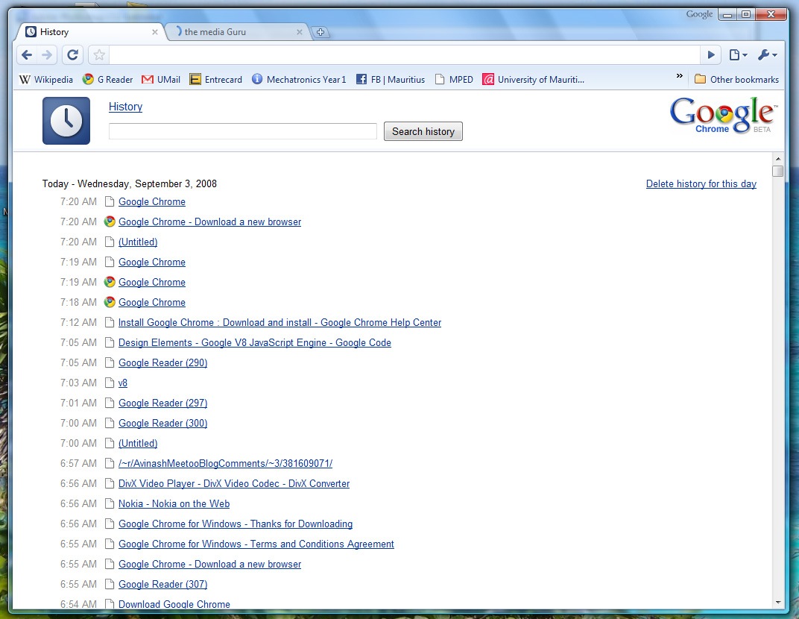
Task: Open the G Reader bookmark
Action: pyautogui.click(x=107, y=80)
